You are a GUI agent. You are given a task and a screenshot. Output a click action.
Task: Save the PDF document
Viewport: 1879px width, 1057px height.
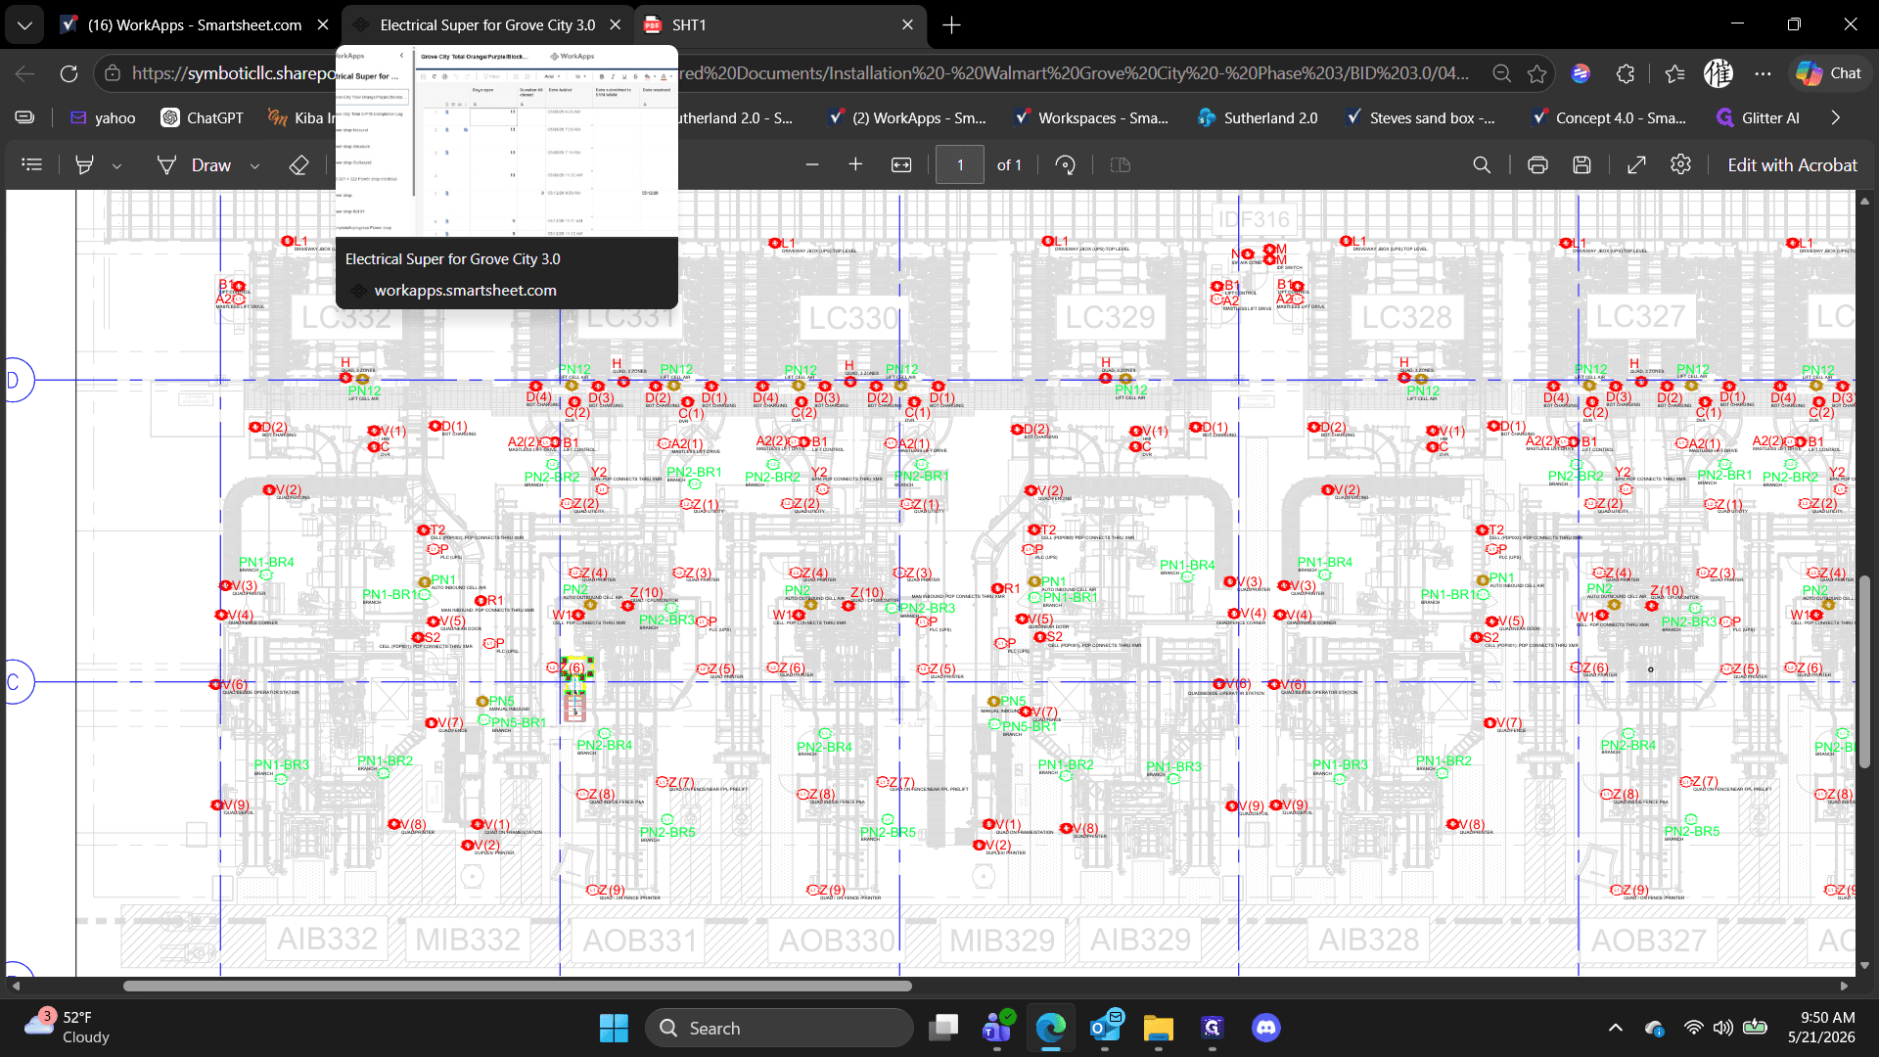1581,165
